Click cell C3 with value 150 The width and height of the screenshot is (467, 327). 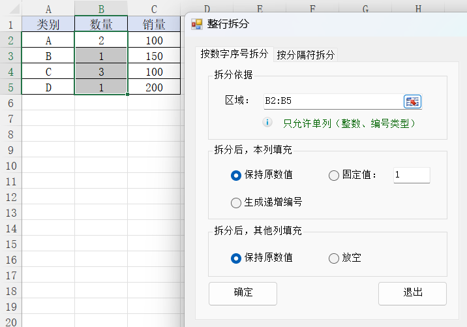[x=154, y=55]
